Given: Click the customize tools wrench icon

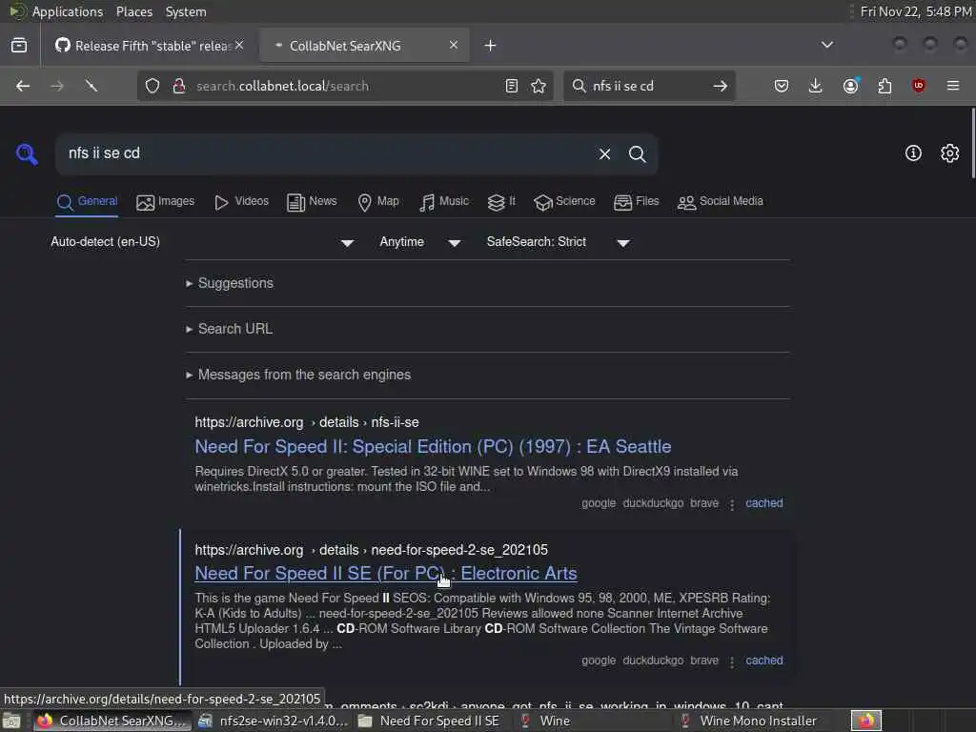Looking at the screenshot, I should (91, 86).
